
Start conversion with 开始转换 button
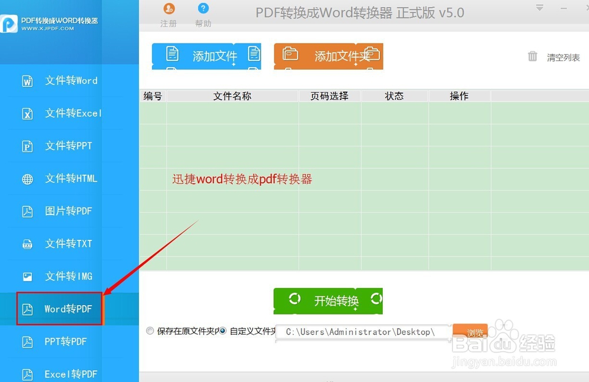[327, 300]
